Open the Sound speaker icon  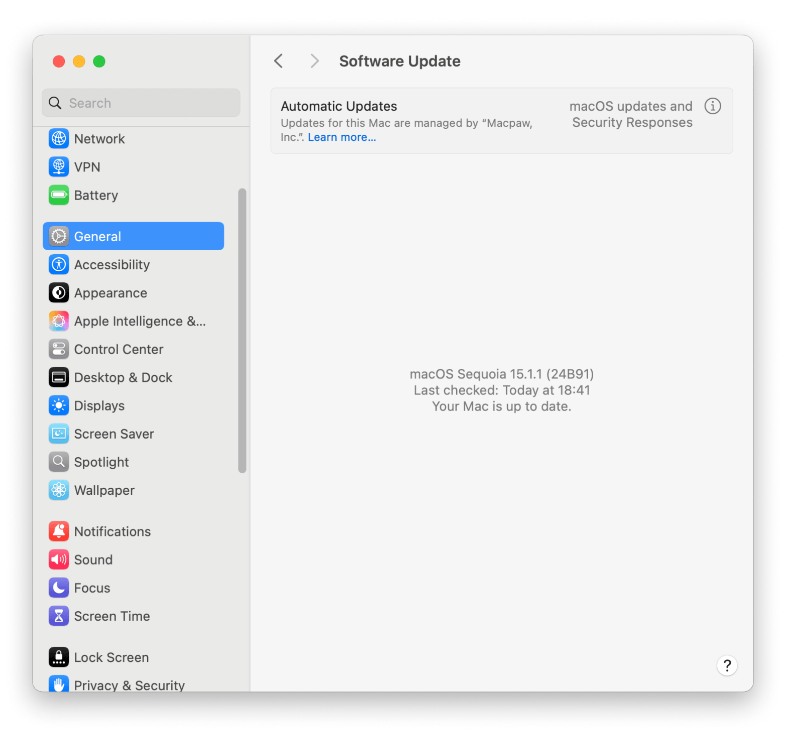(59, 560)
